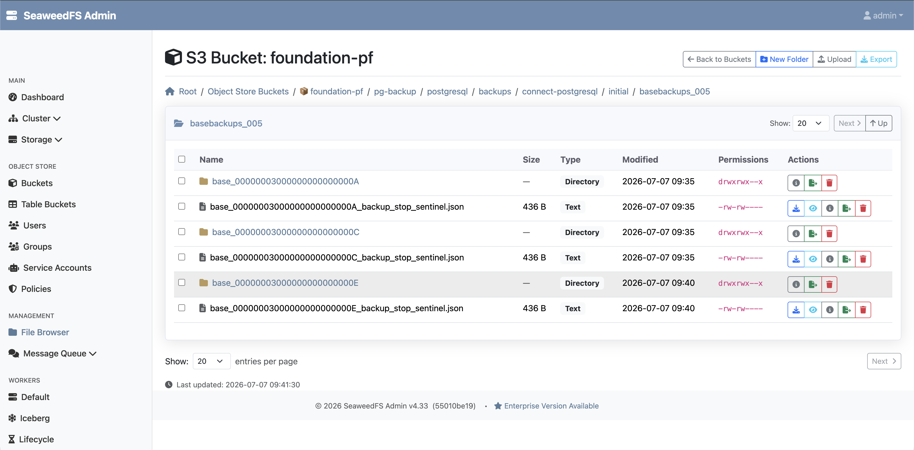
Task: Check the box for base_...00A directory
Action: pos(182,181)
